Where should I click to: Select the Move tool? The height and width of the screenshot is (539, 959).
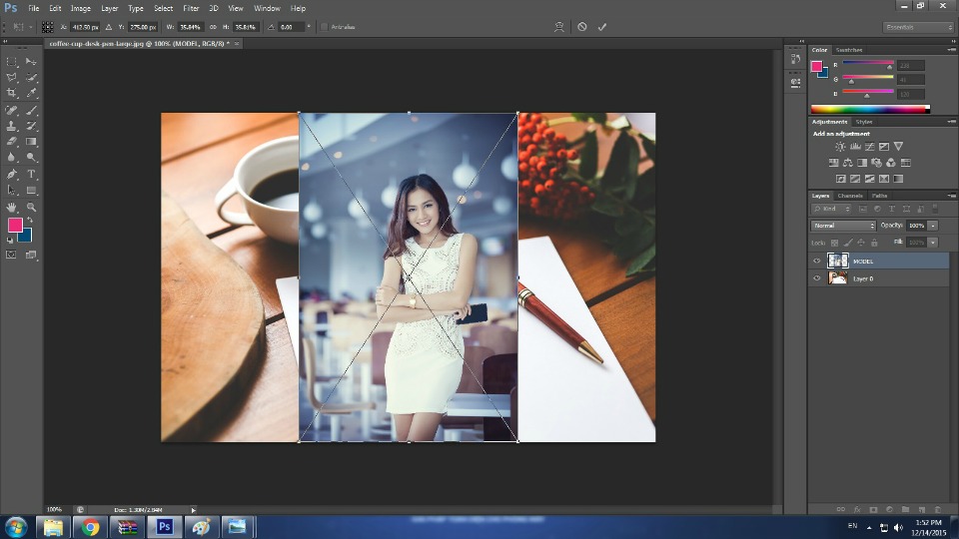pyautogui.click(x=31, y=62)
